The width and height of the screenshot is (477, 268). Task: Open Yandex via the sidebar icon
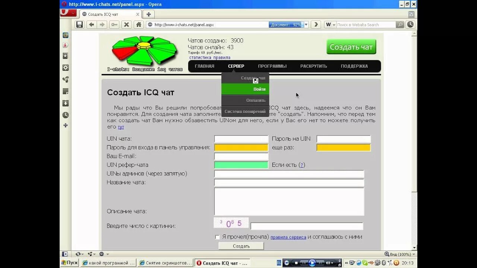pyautogui.click(x=66, y=45)
